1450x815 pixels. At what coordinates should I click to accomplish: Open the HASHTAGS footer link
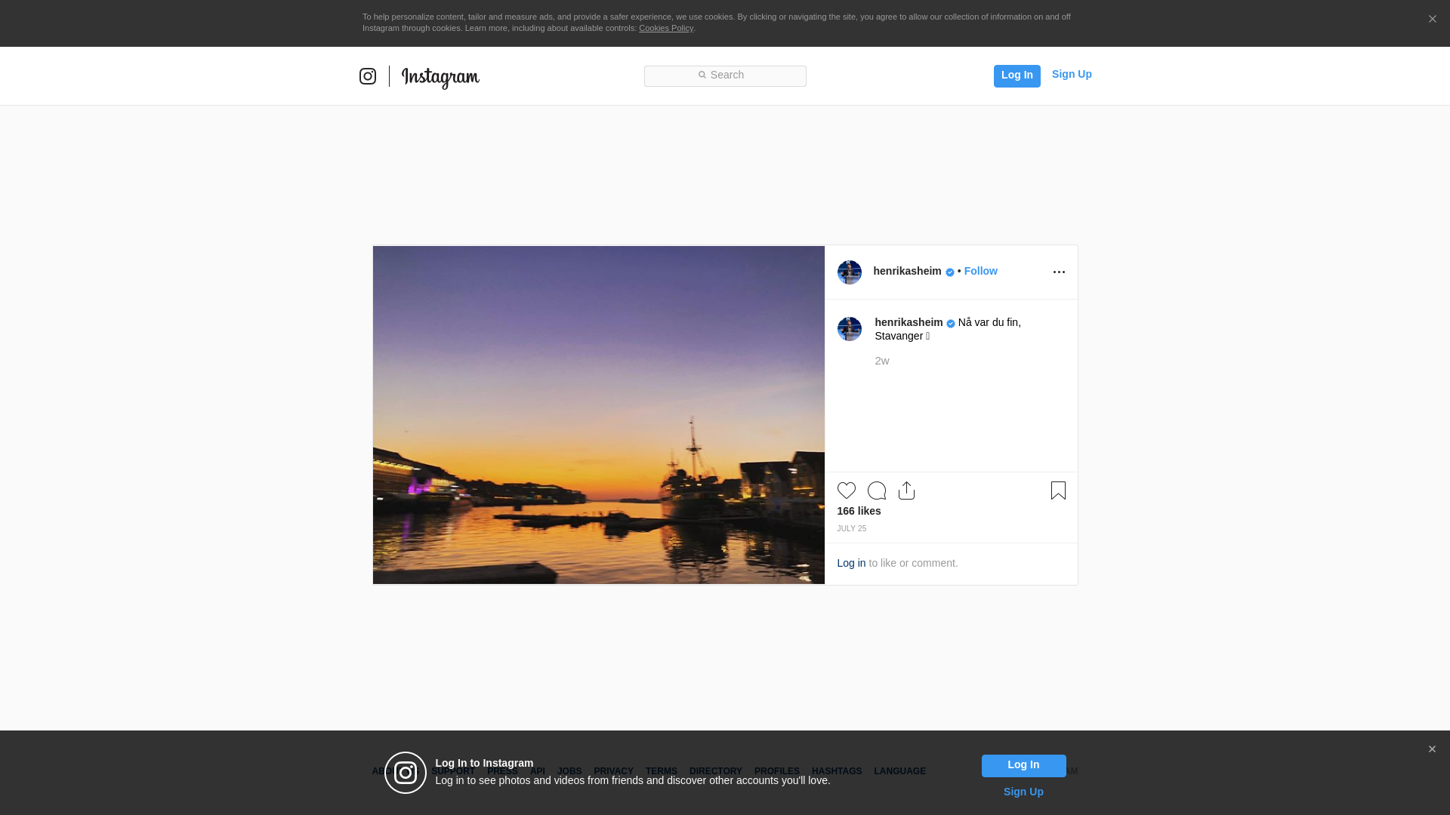(x=836, y=771)
